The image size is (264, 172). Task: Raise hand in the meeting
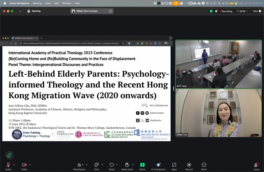coord(127,166)
